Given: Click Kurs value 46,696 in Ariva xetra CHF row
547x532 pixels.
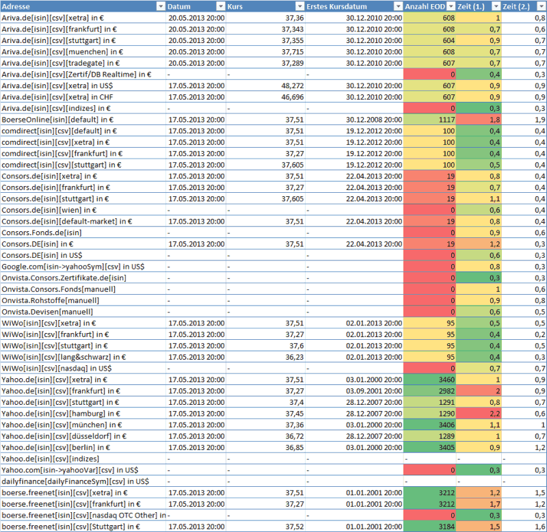Looking at the screenshot, I should (265, 97).
